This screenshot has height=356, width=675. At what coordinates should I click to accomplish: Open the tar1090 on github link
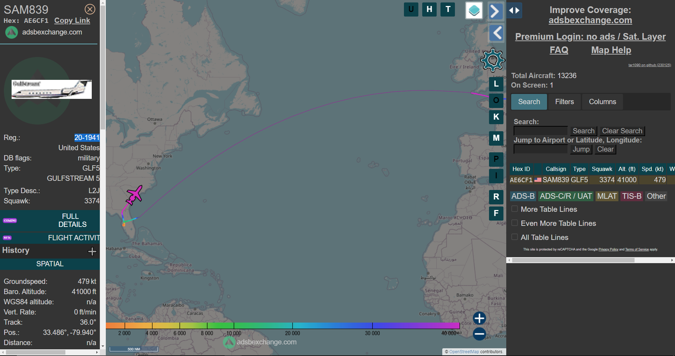point(650,65)
